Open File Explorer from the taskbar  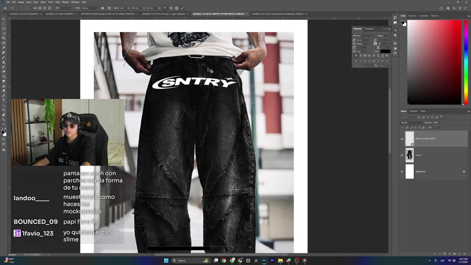[280, 261]
